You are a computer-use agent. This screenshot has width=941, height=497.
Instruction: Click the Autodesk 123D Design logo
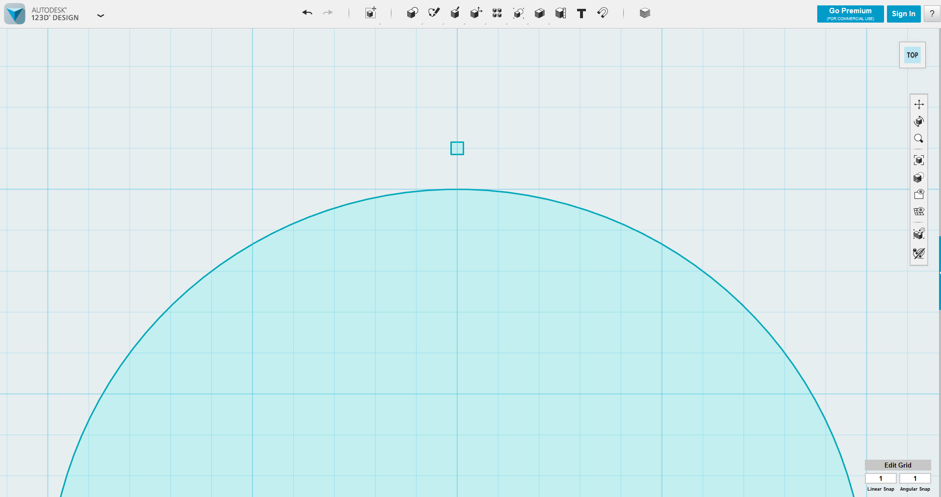15,14
